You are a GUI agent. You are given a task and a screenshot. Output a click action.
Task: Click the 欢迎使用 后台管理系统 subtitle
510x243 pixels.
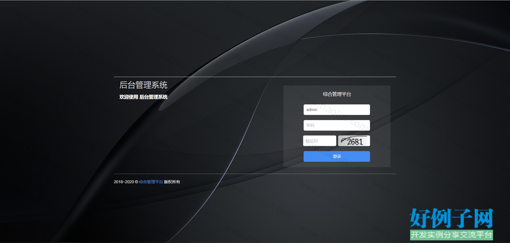tap(143, 97)
